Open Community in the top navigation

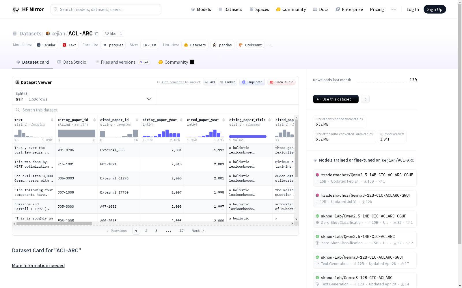(291, 10)
